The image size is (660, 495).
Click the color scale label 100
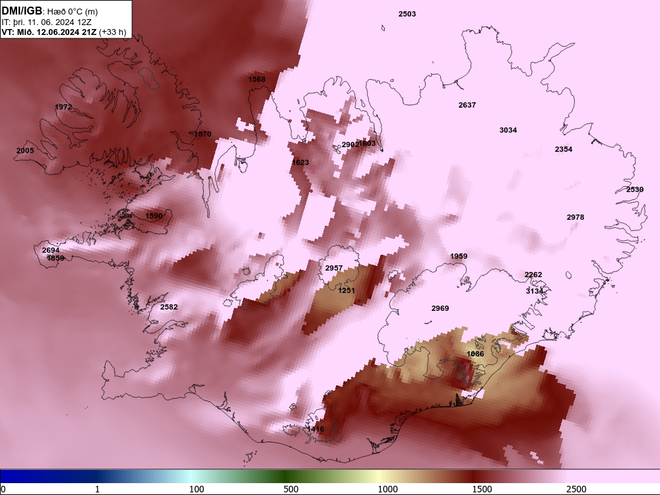point(197,489)
